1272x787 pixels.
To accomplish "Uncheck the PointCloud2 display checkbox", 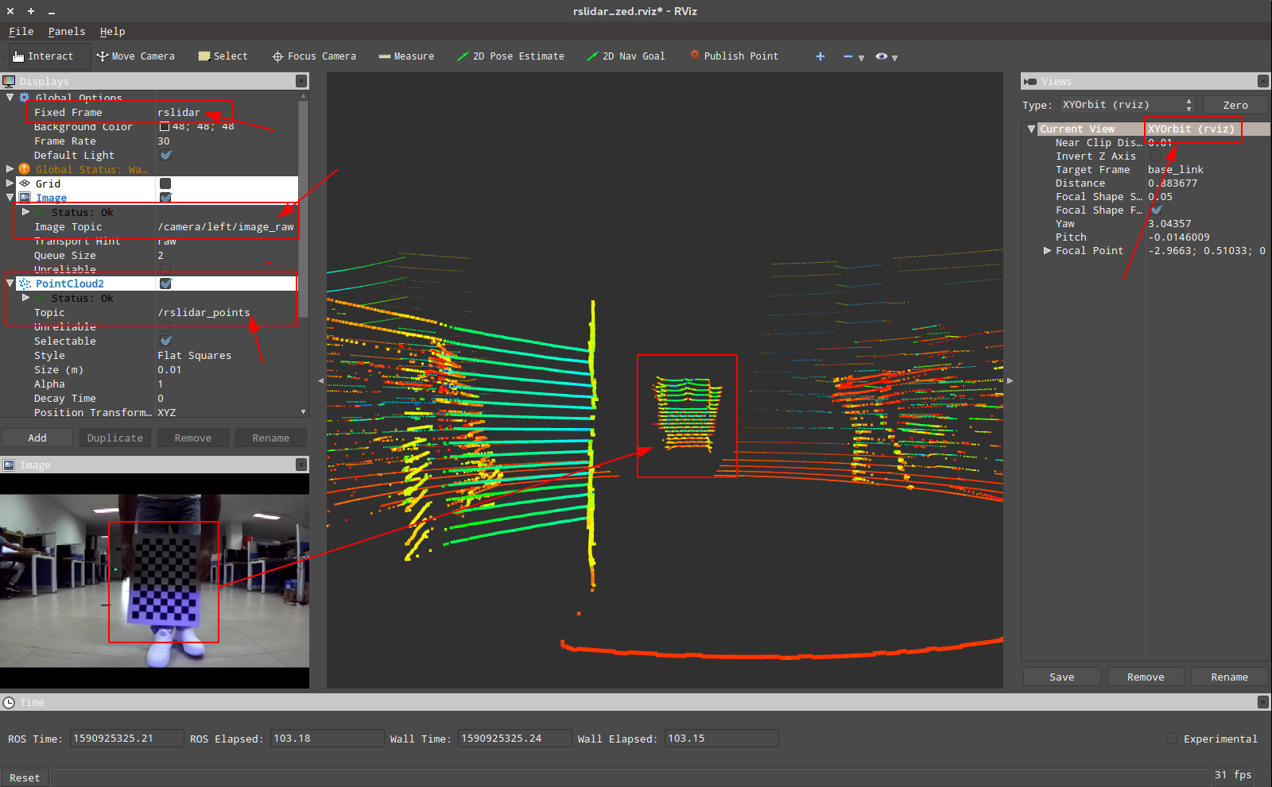I will (x=165, y=284).
